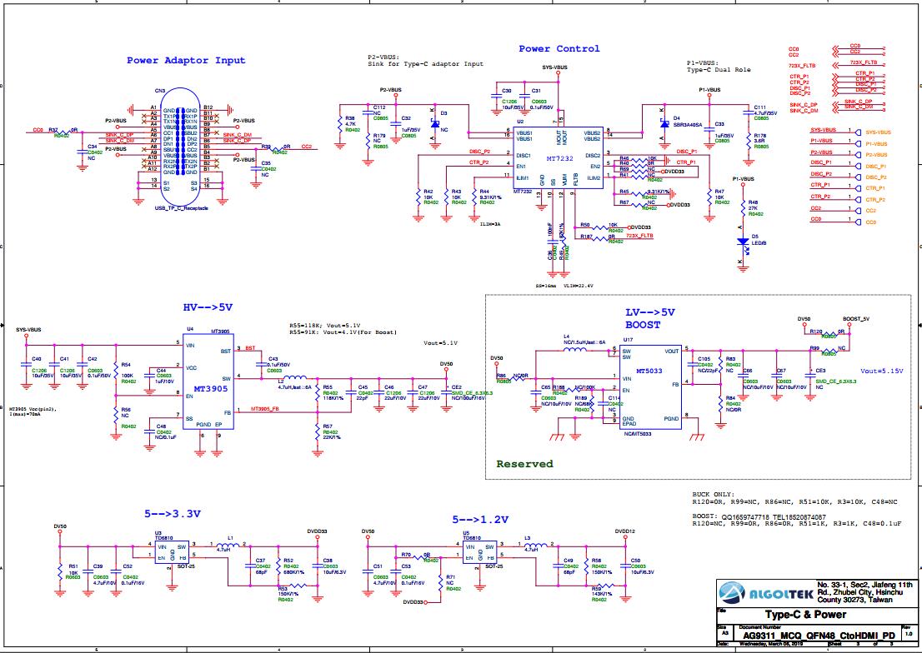Click the orange 'DISC_P2' port label
922x653 pixels.
coord(875,177)
